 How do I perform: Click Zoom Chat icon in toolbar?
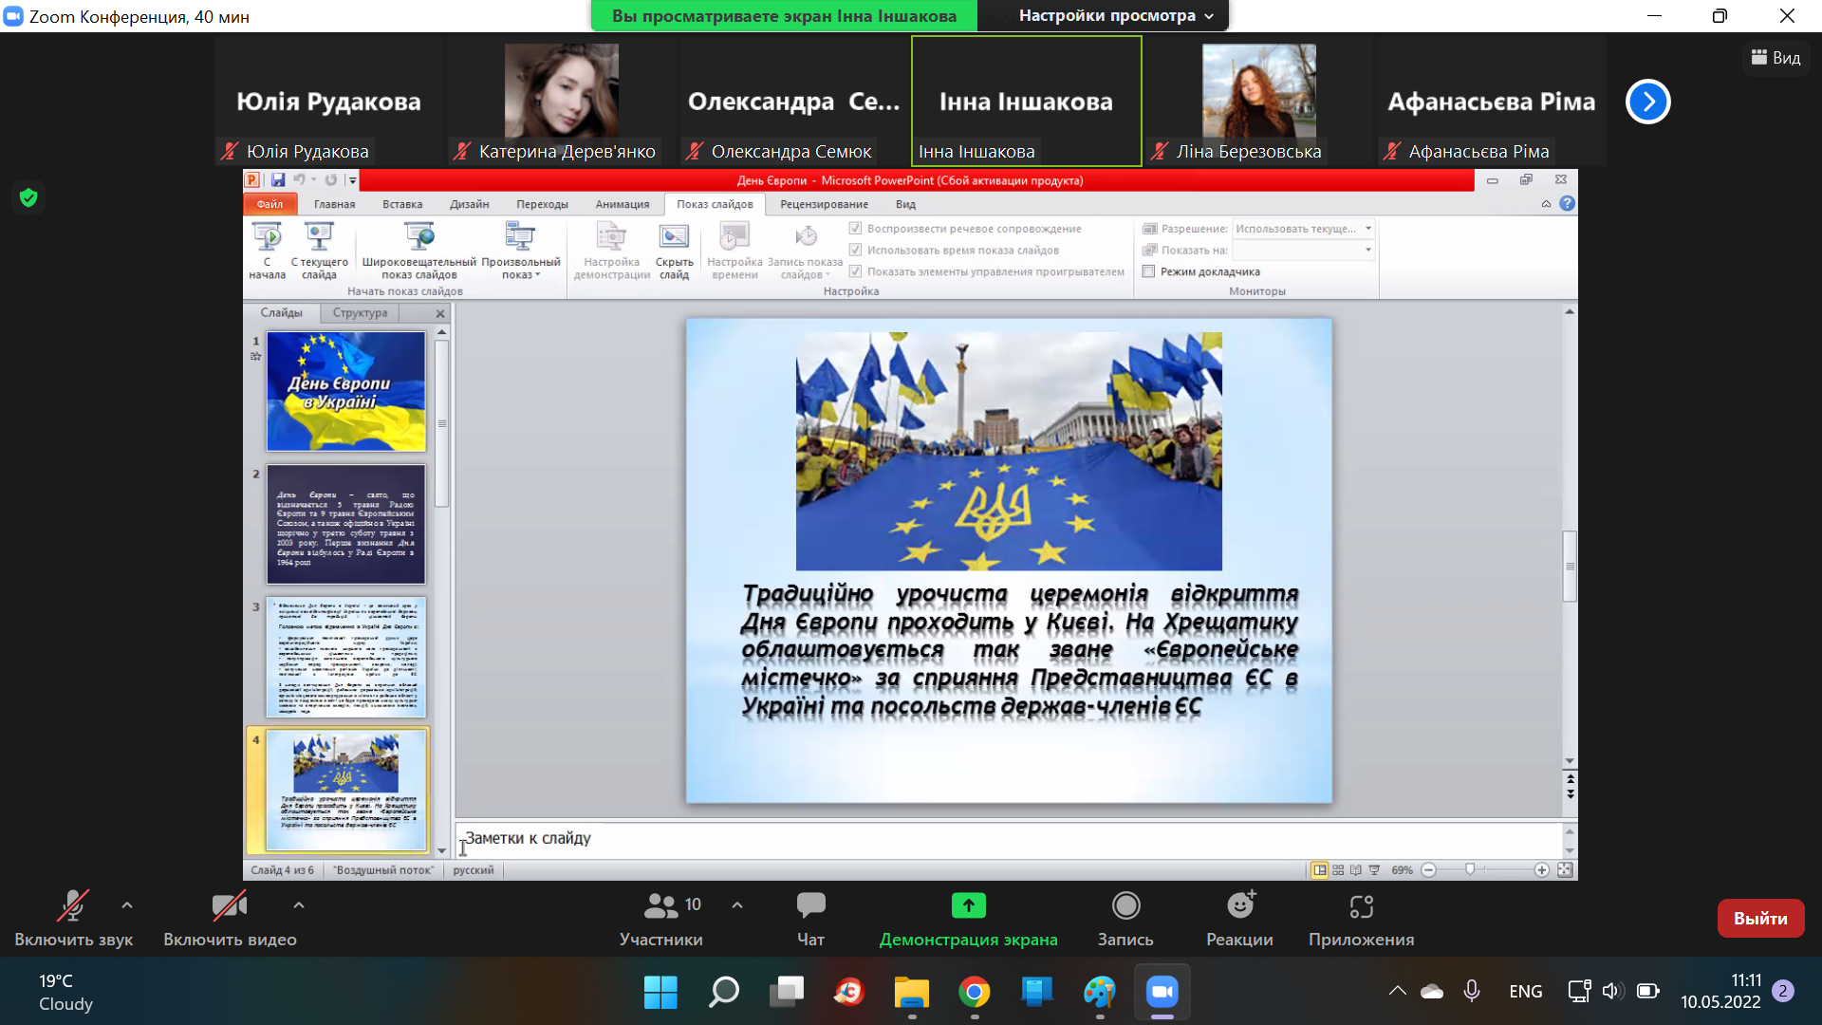(810, 905)
